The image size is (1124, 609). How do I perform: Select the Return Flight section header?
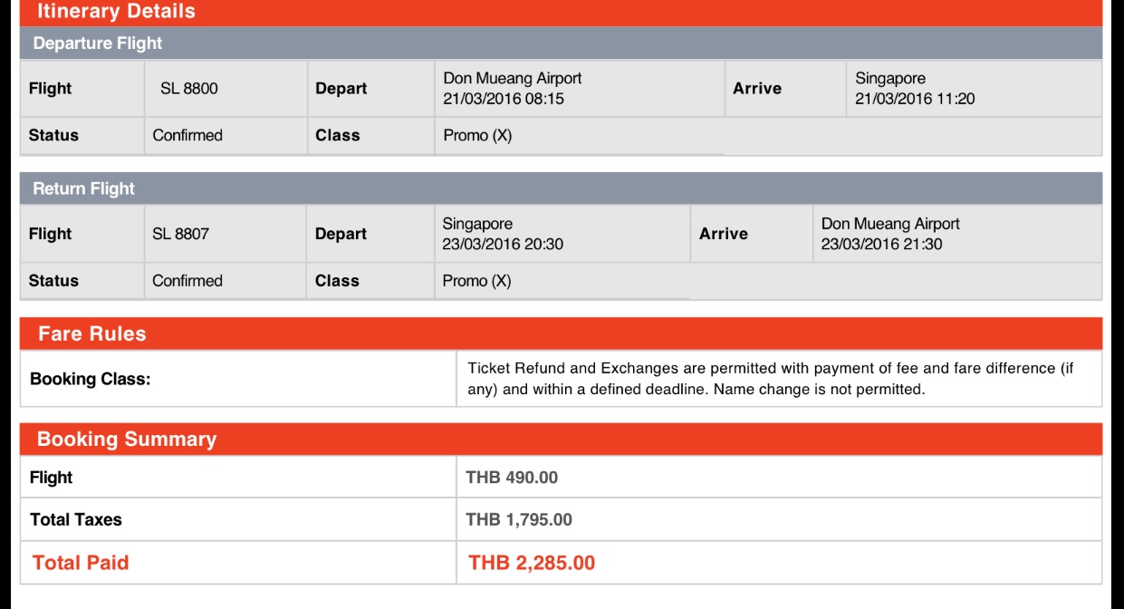[x=562, y=188]
